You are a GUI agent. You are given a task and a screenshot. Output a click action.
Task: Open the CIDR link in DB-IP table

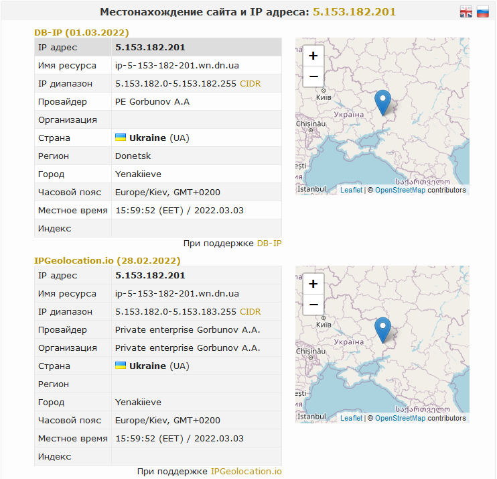click(251, 84)
